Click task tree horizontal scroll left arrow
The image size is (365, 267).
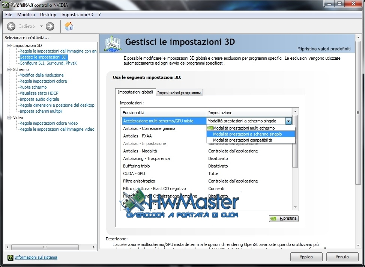pos(8,247)
